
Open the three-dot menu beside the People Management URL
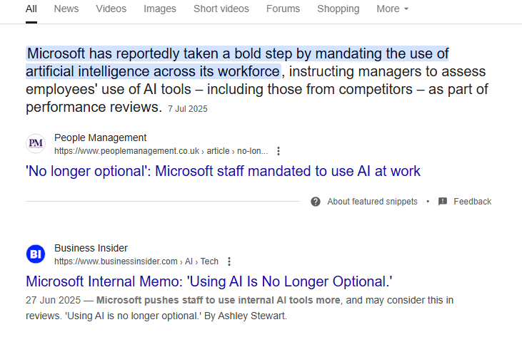tap(278, 151)
